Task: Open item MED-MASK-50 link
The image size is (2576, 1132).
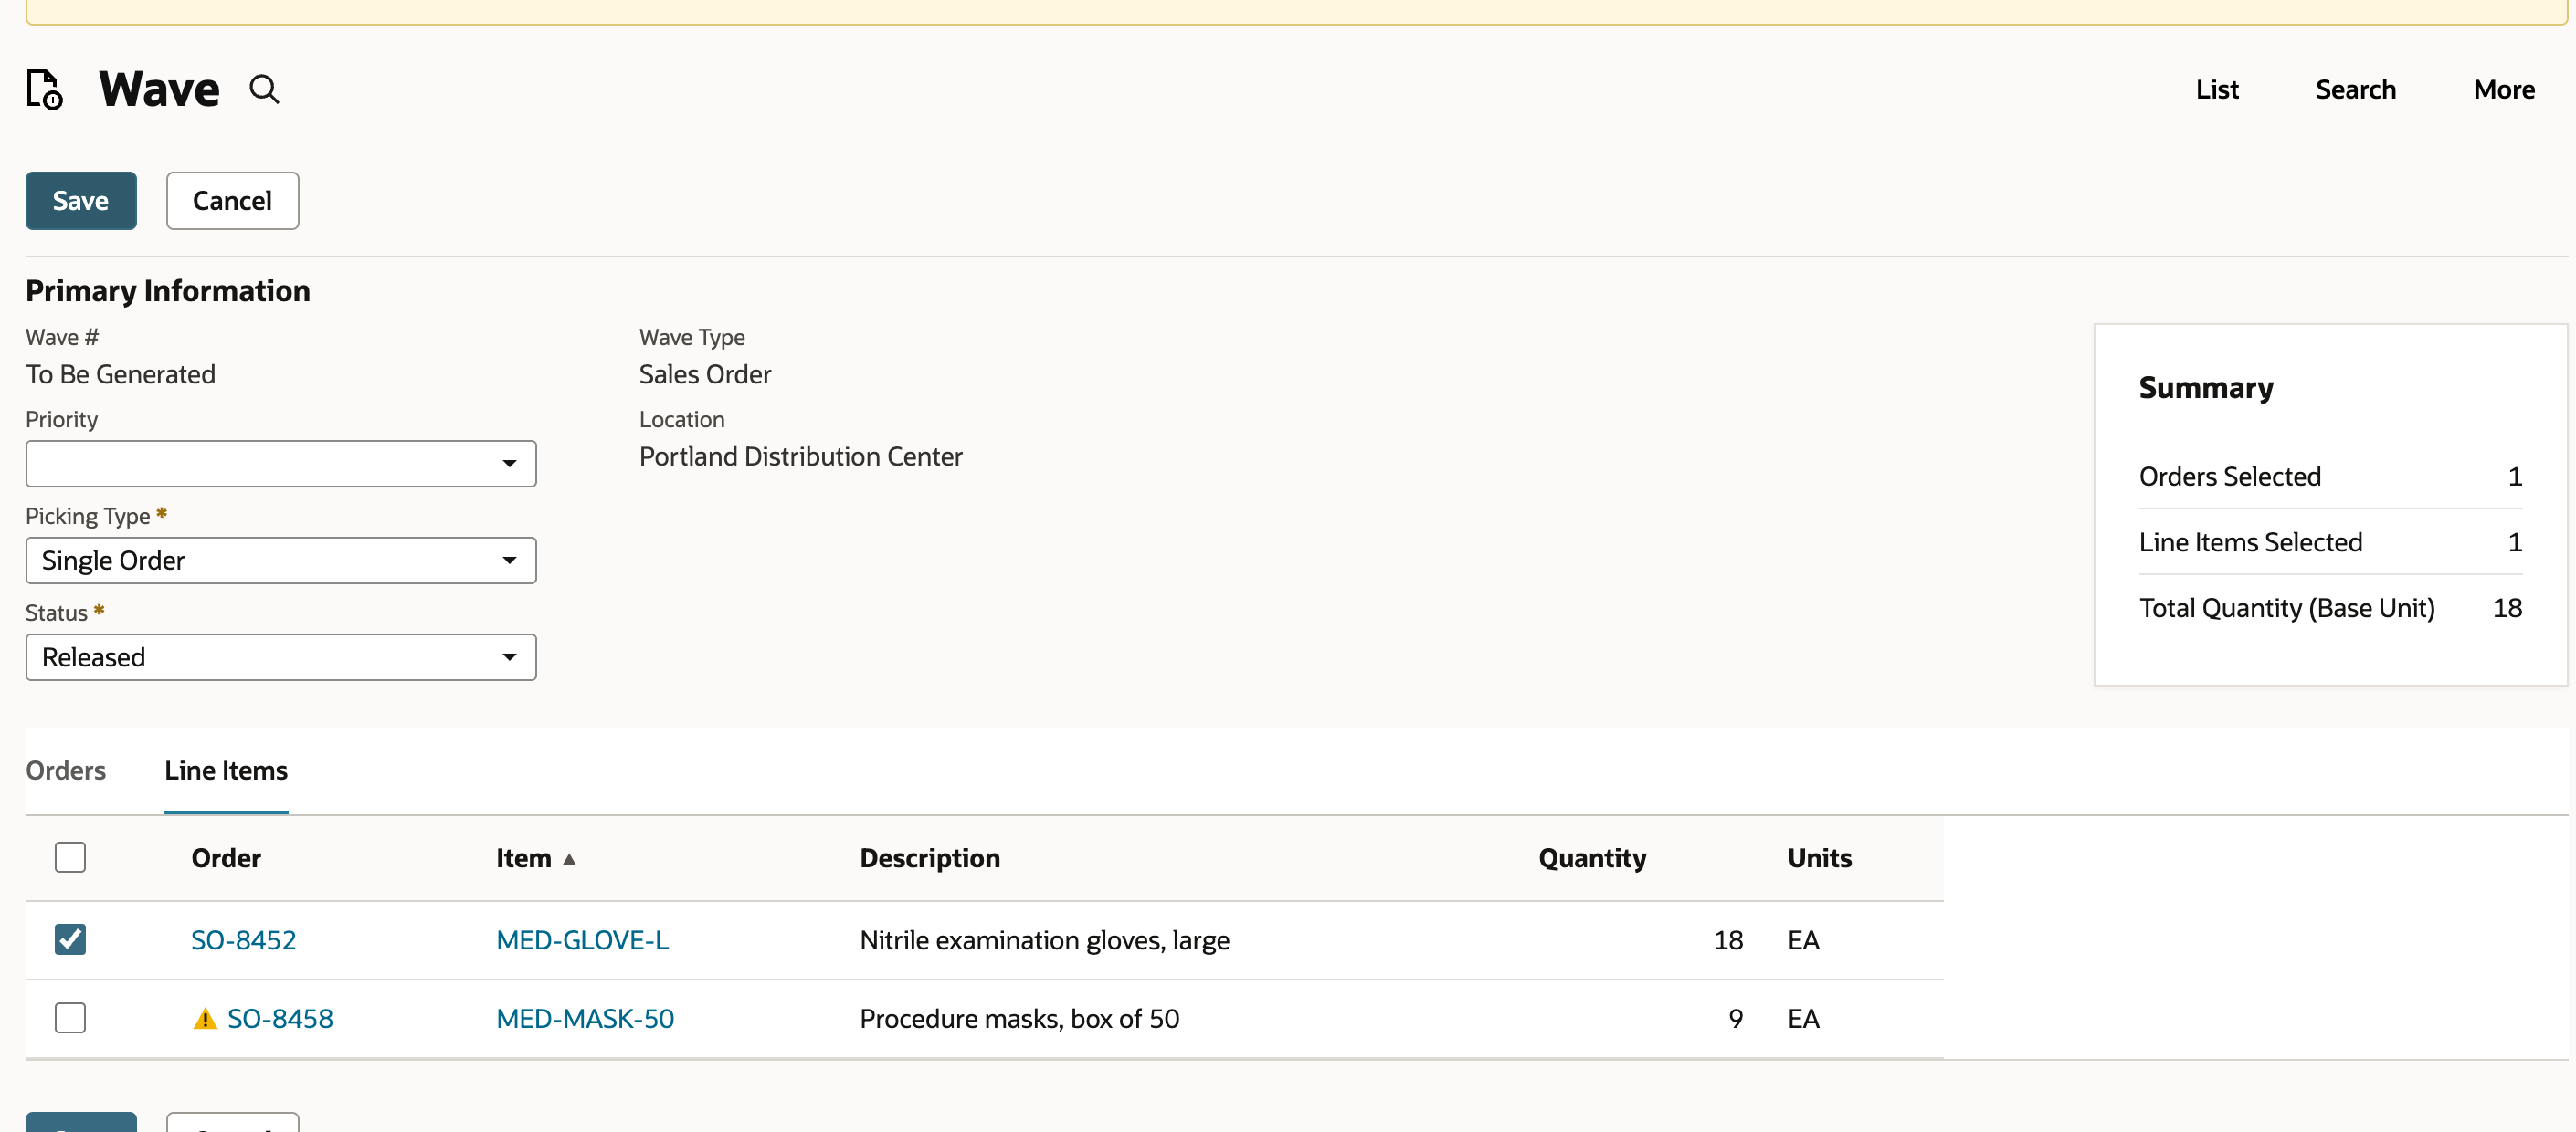Action: (585, 1018)
